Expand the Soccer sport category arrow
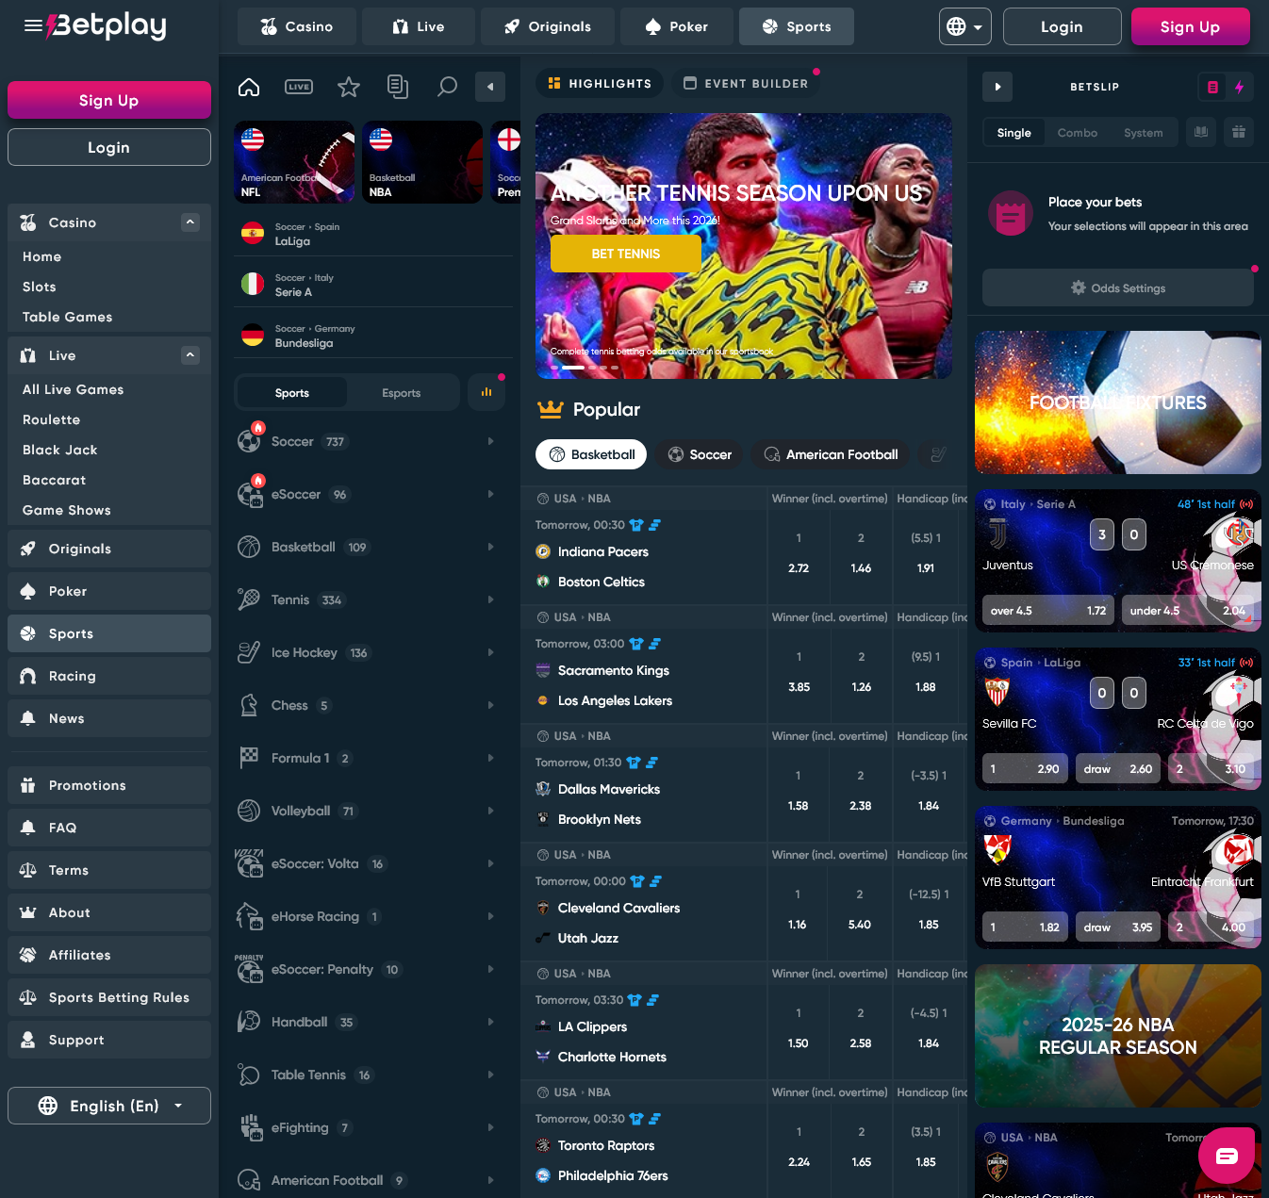Screen dimensions: 1269x1198 [x=490, y=441]
